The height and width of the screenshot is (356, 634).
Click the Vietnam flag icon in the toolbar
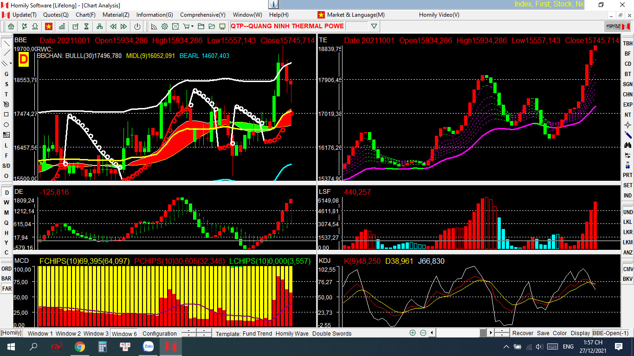click(x=49, y=26)
